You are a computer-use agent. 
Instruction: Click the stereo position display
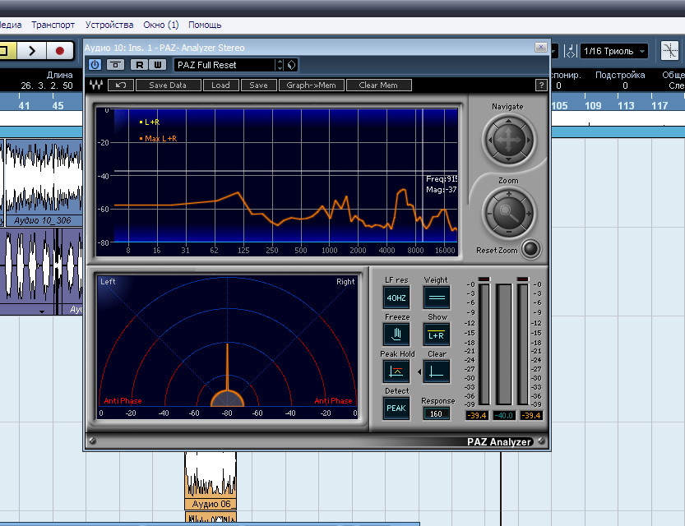pyautogui.click(x=227, y=347)
